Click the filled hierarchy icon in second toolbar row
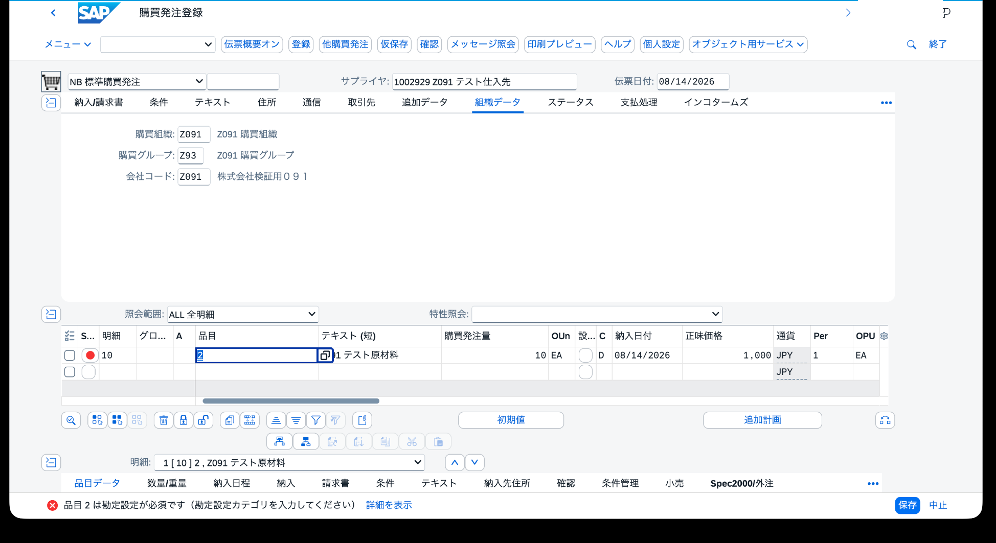 point(306,441)
